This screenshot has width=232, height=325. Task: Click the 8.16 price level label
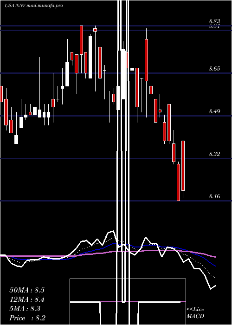(x=214, y=196)
